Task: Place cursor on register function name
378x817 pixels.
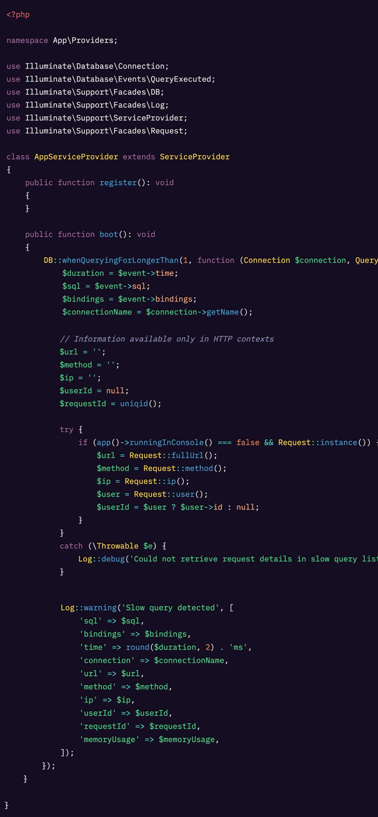Action: (x=118, y=183)
